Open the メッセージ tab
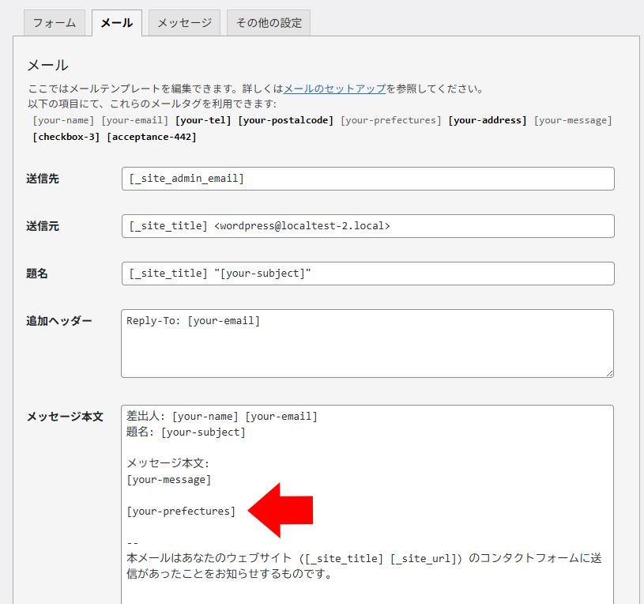Viewport: 644px width, 604px height. [184, 23]
